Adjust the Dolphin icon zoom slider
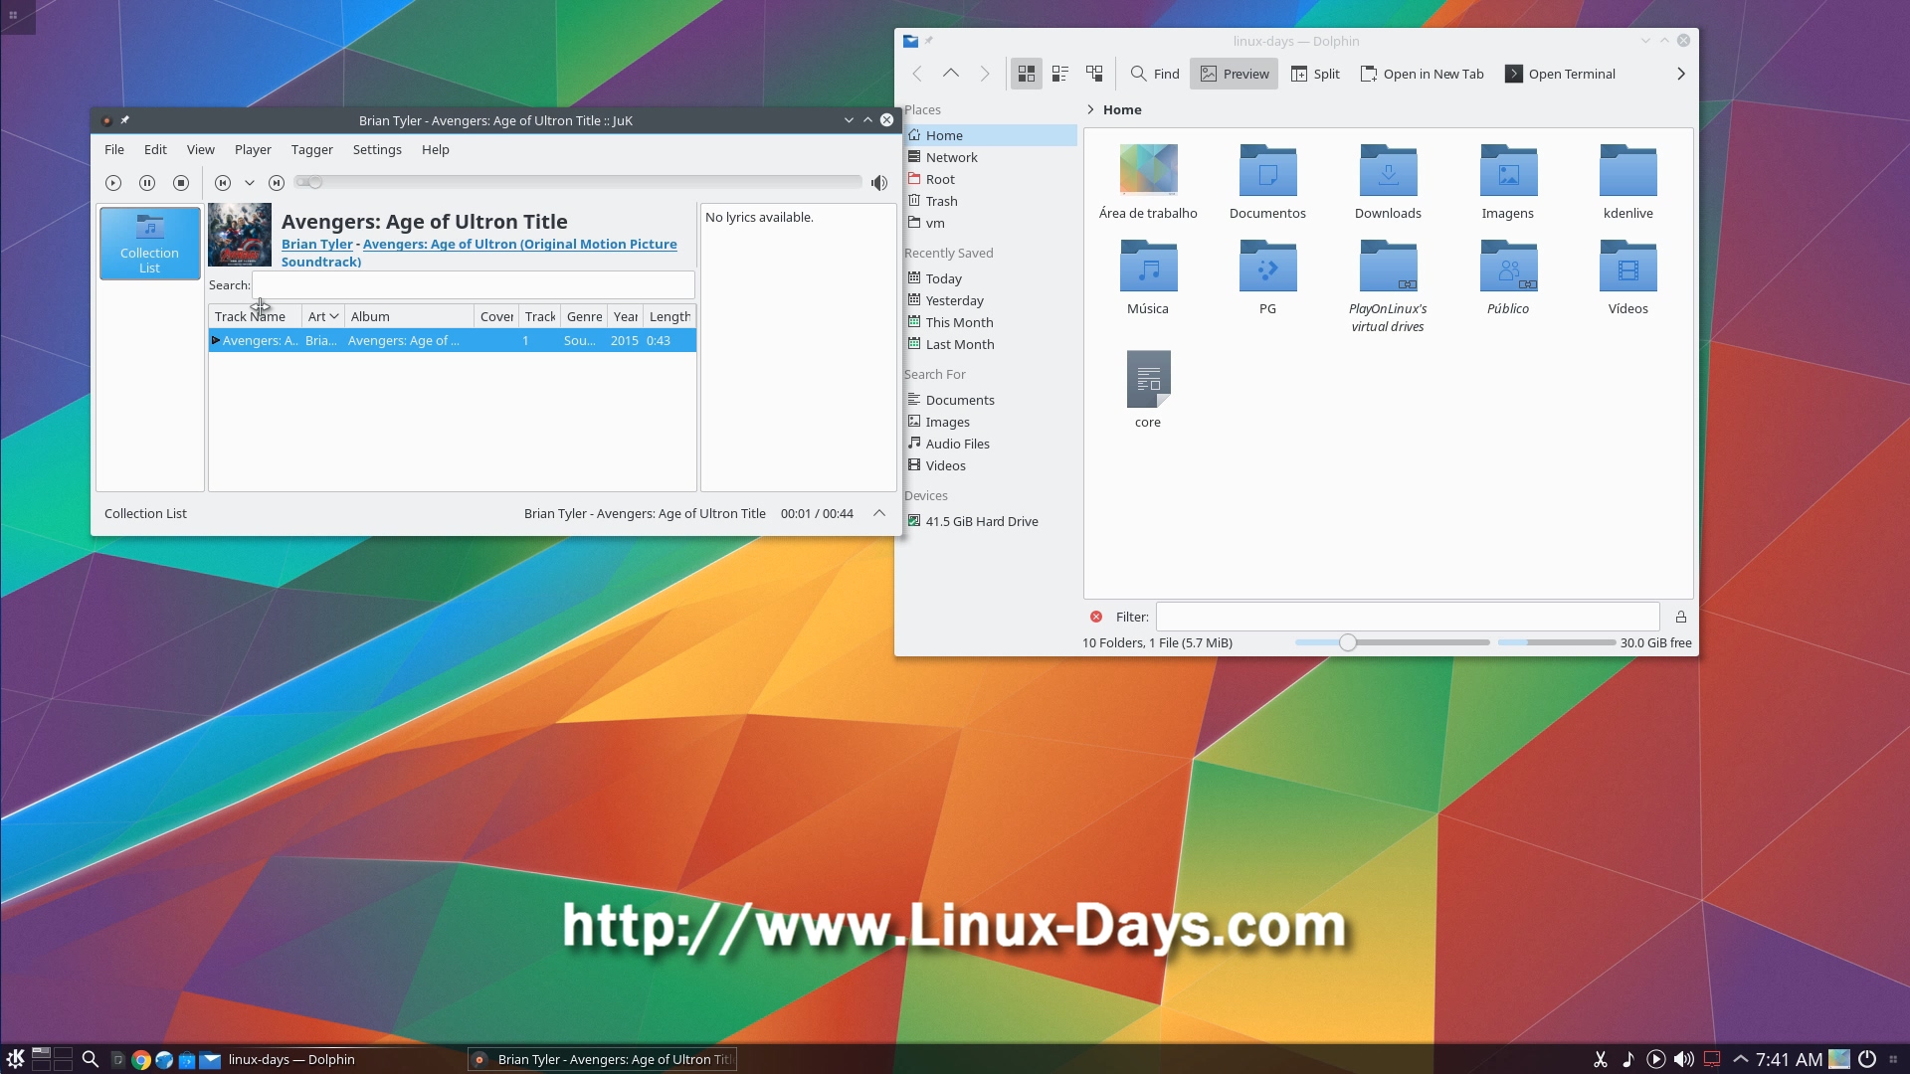Image resolution: width=1910 pixels, height=1074 pixels. [1393, 643]
